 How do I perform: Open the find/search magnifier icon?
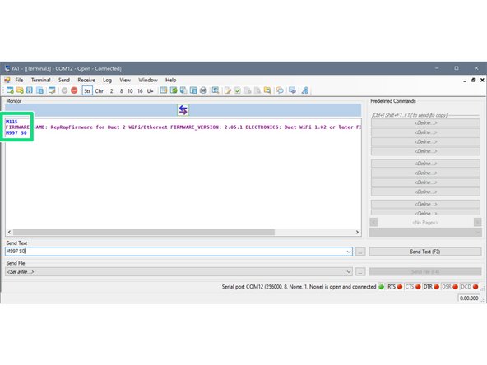[216, 90]
